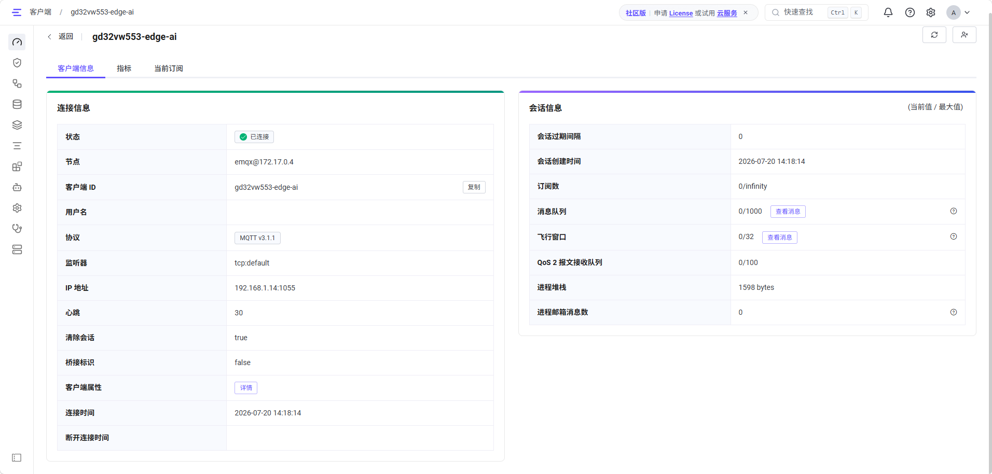Refresh client details with the refresh icon button

click(934, 35)
